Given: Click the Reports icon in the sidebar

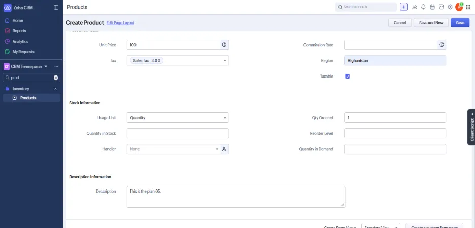Looking at the screenshot, I should [x=8, y=31].
